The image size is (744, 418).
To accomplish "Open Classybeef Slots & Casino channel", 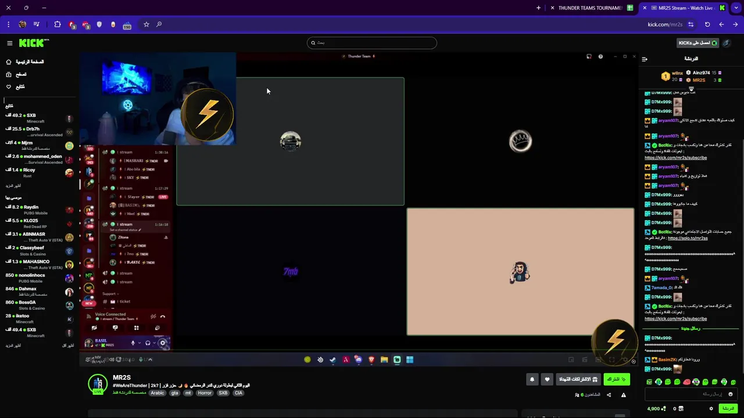I will 39,251.
